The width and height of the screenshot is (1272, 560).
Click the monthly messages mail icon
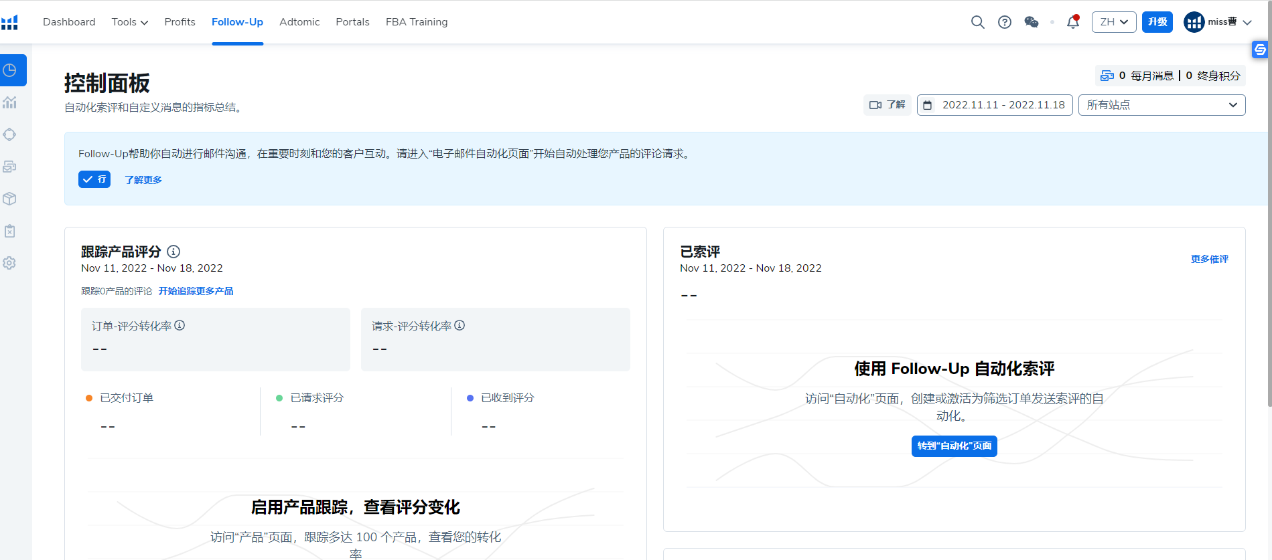pyautogui.click(x=1107, y=76)
